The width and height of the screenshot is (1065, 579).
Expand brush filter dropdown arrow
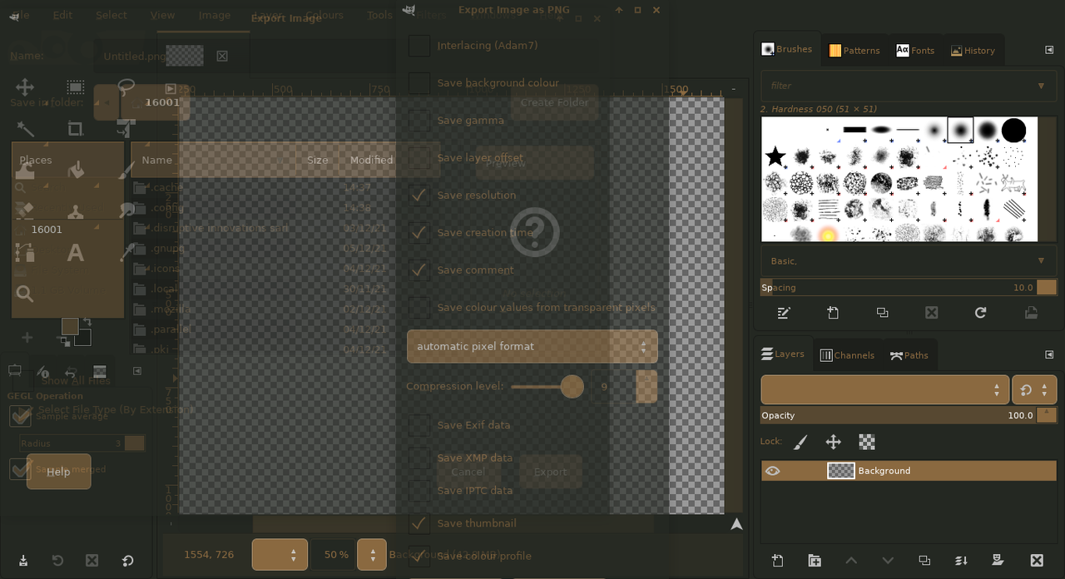coord(1041,86)
